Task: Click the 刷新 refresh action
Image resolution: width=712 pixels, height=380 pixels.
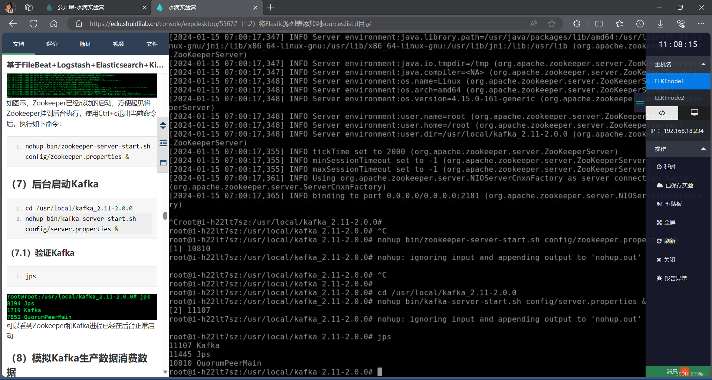Action: [x=666, y=241]
